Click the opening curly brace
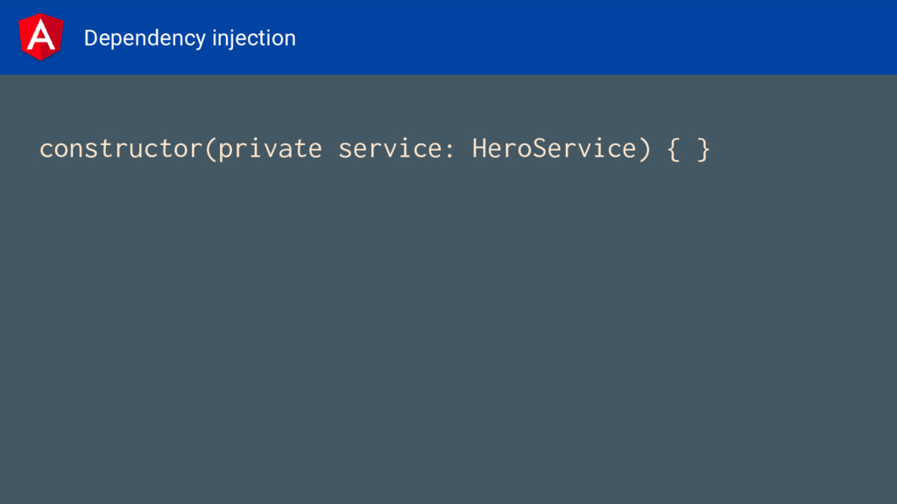Viewport: 897px width, 504px height. (x=674, y=150)
